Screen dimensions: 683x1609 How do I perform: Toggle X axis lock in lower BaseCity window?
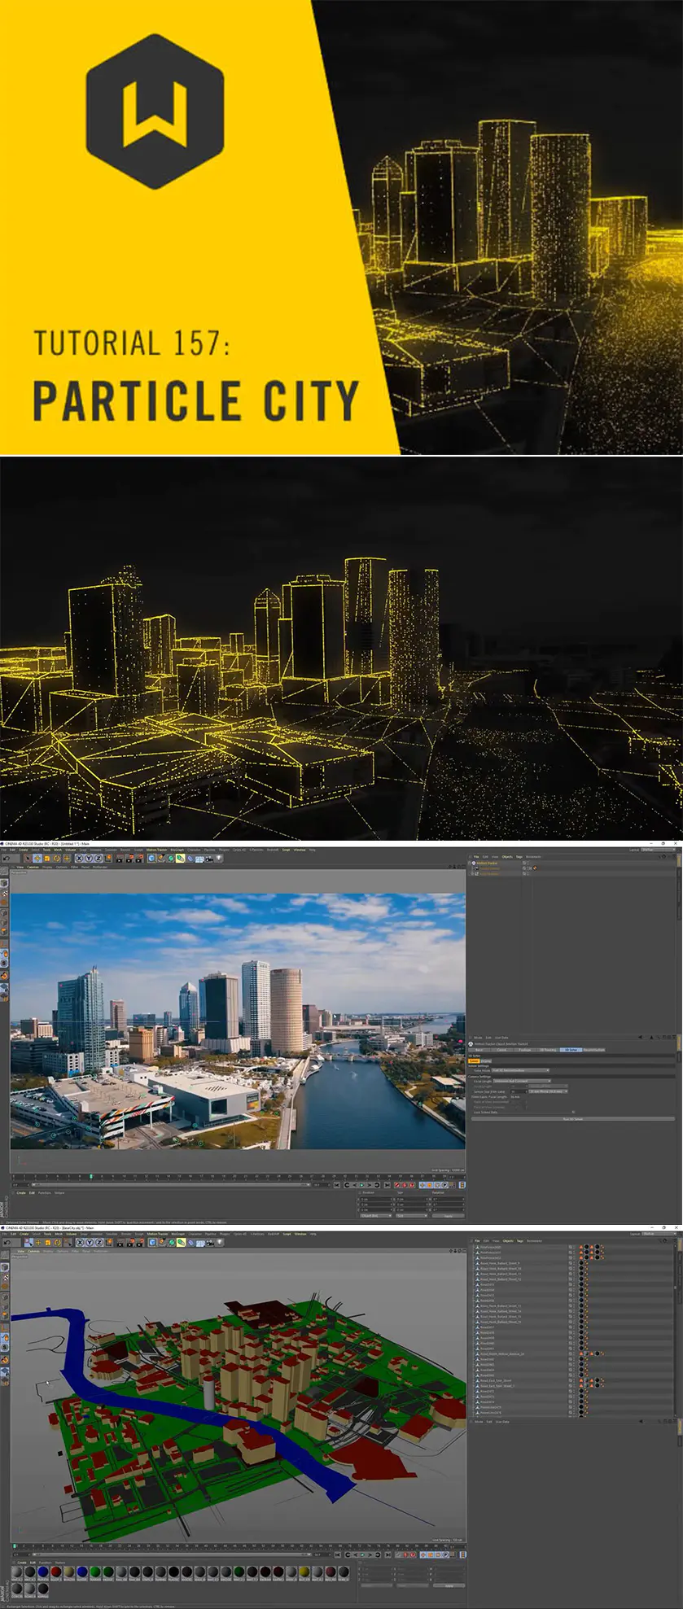click(x=80, y=1243)
